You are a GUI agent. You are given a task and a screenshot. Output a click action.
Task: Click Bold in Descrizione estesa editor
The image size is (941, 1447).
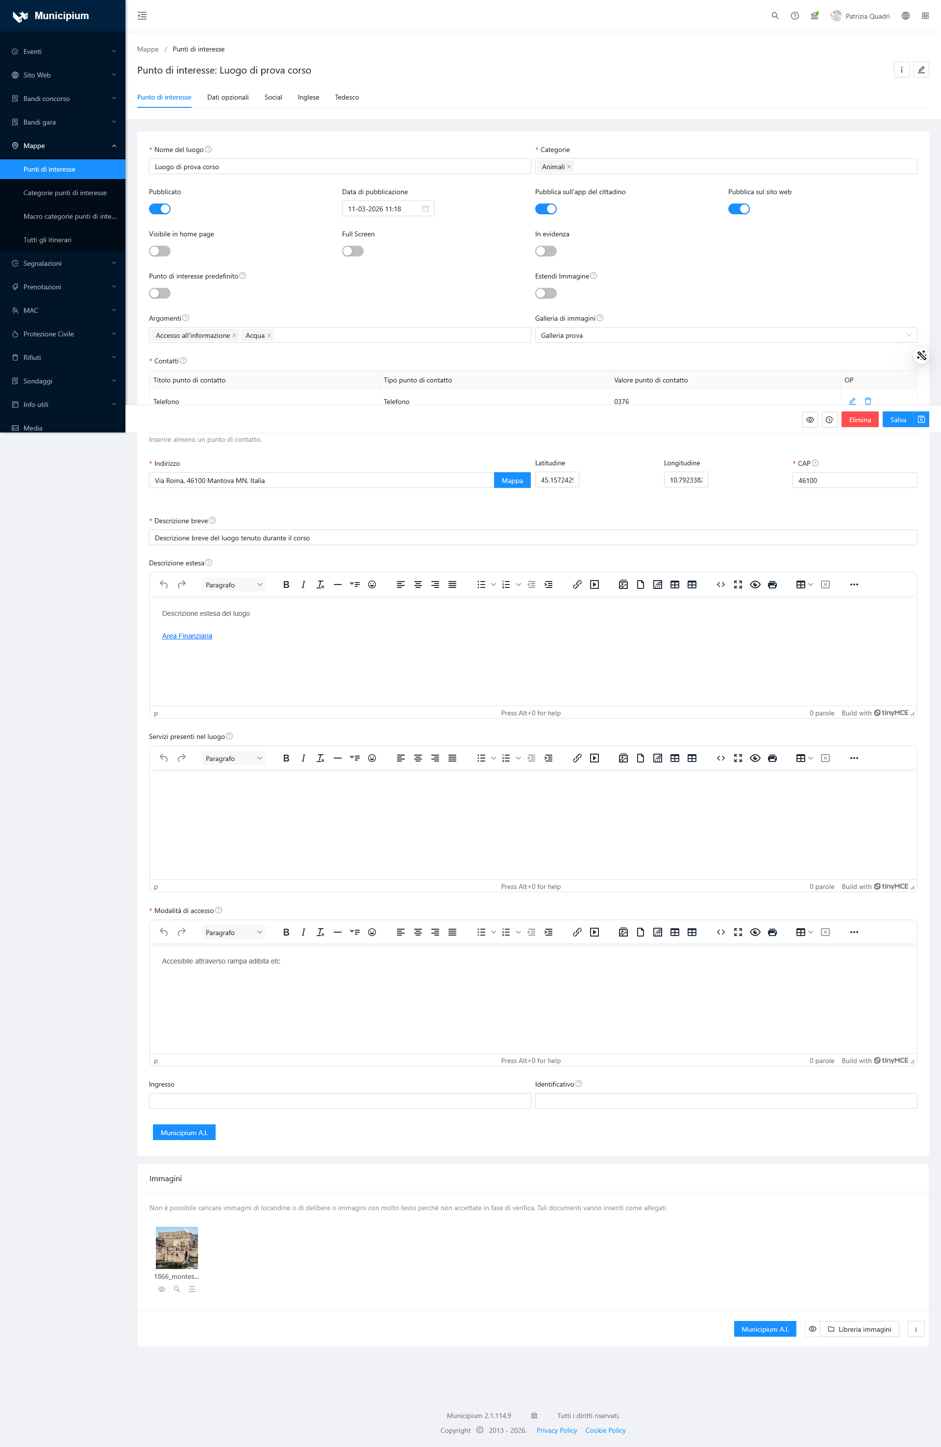click(286, 585)
